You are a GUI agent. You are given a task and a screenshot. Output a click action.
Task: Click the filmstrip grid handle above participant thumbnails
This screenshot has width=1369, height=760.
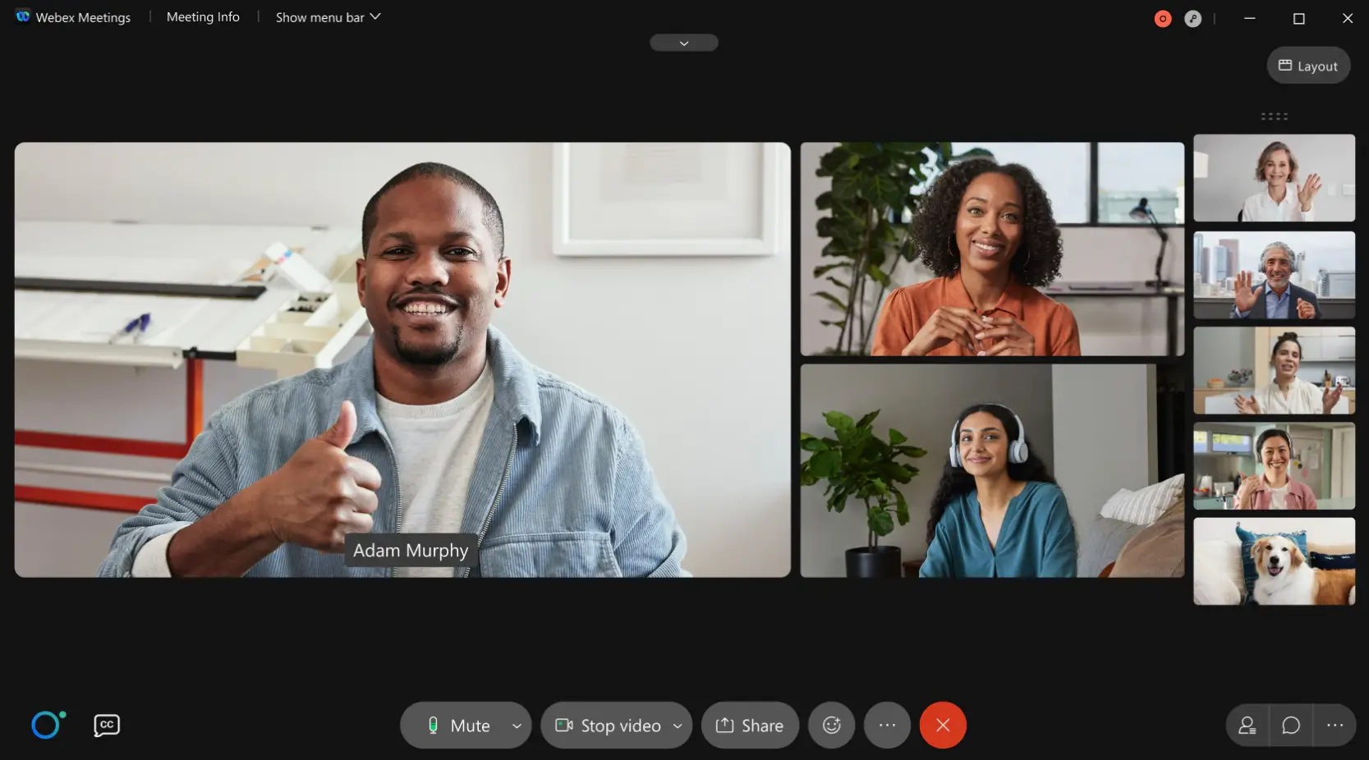tap(1274, 116)
